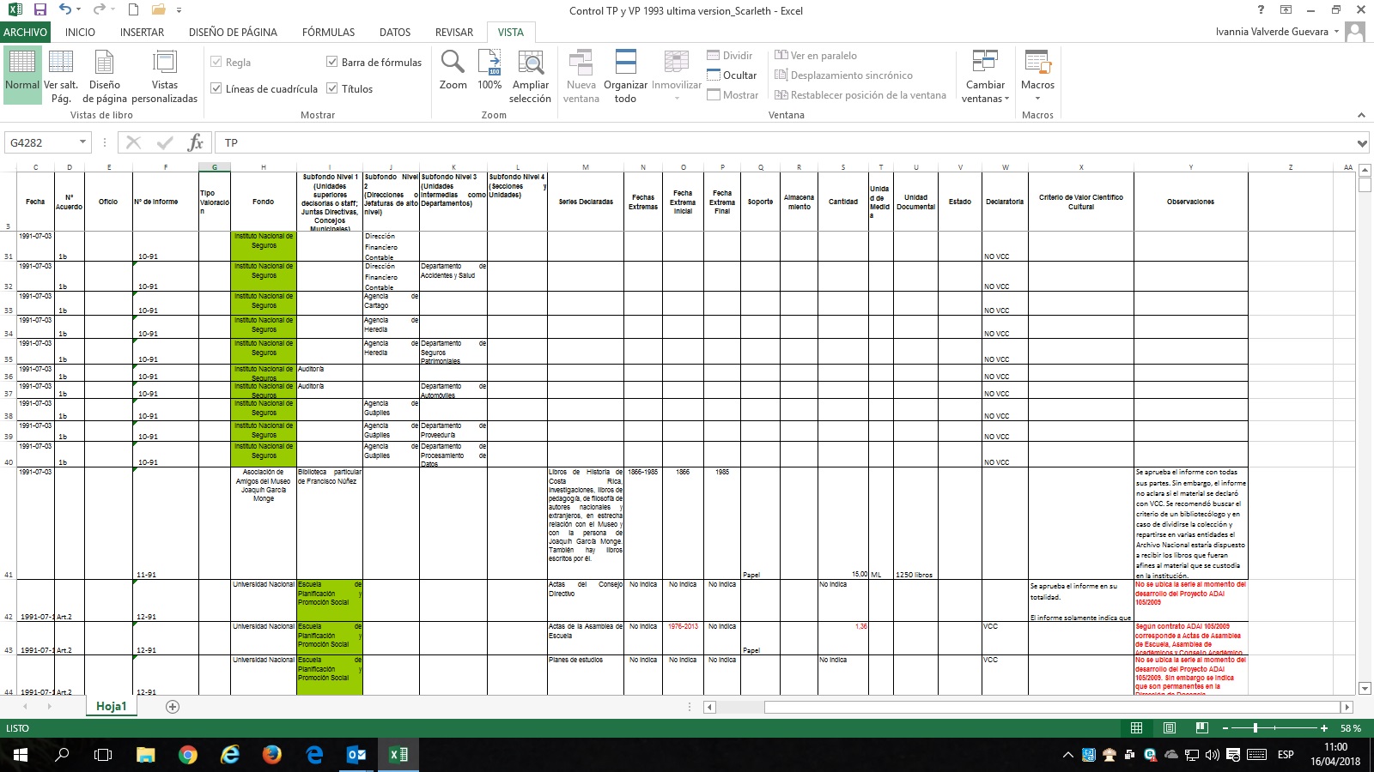Switch to the INICIO tab
The width and height of the screenshot is (1374, 772).
point(80,33)
